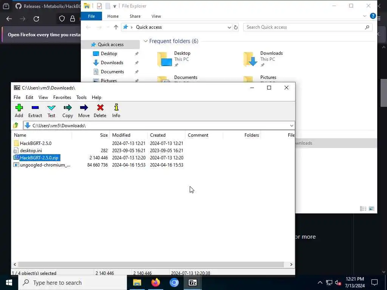Click the Search Quick access field

coord(308,27)
